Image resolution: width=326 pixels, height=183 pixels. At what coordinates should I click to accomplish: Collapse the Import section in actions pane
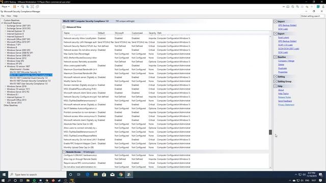point(275,21)
